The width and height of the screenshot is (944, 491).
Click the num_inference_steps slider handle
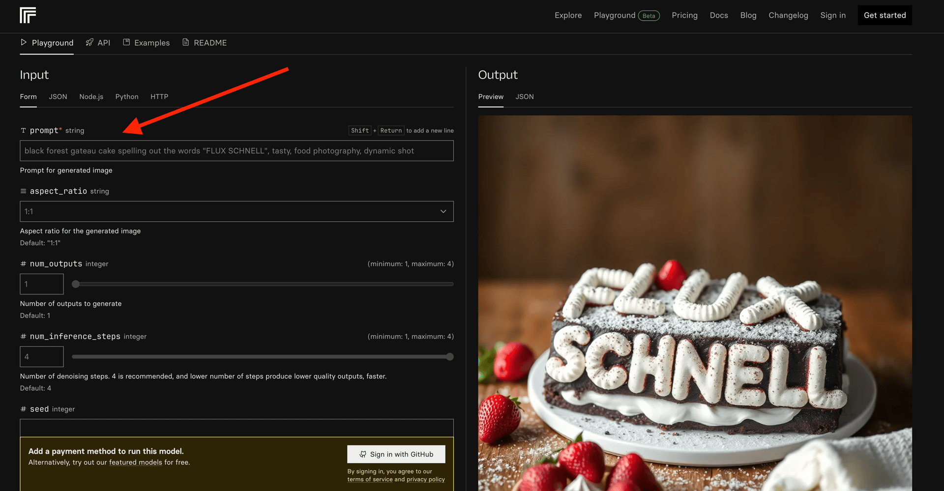(450, 357)
